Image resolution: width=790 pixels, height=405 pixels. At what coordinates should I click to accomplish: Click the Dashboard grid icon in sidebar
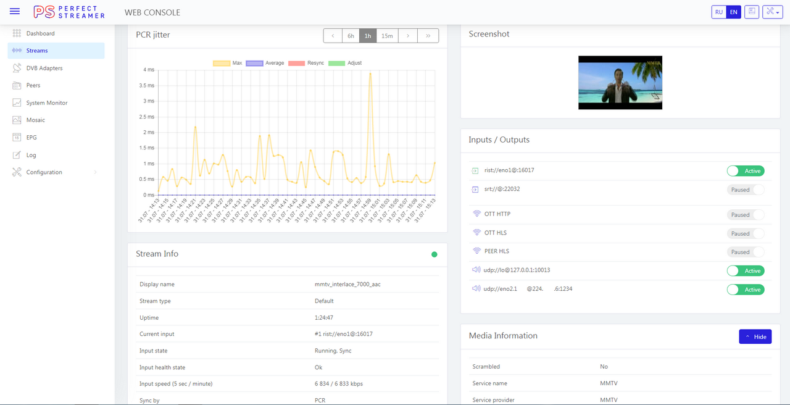pyautogui.click(x=17, y=33)
